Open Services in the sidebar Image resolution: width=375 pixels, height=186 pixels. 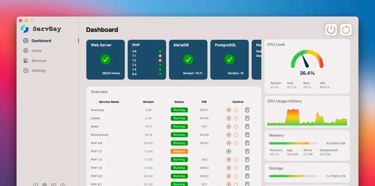[35, 61]
